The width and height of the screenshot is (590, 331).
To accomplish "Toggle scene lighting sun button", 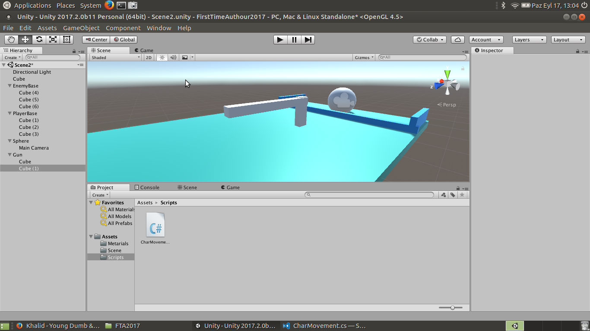I will coord(162,57).
